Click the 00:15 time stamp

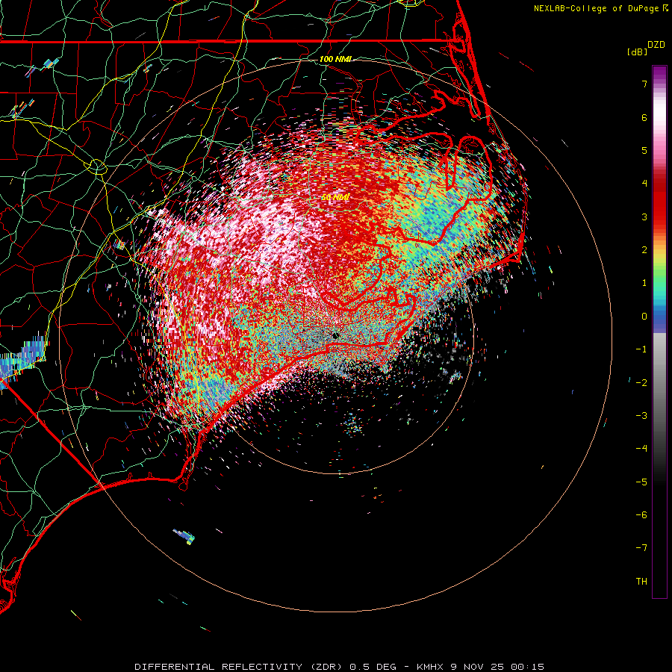coord(528,667)
